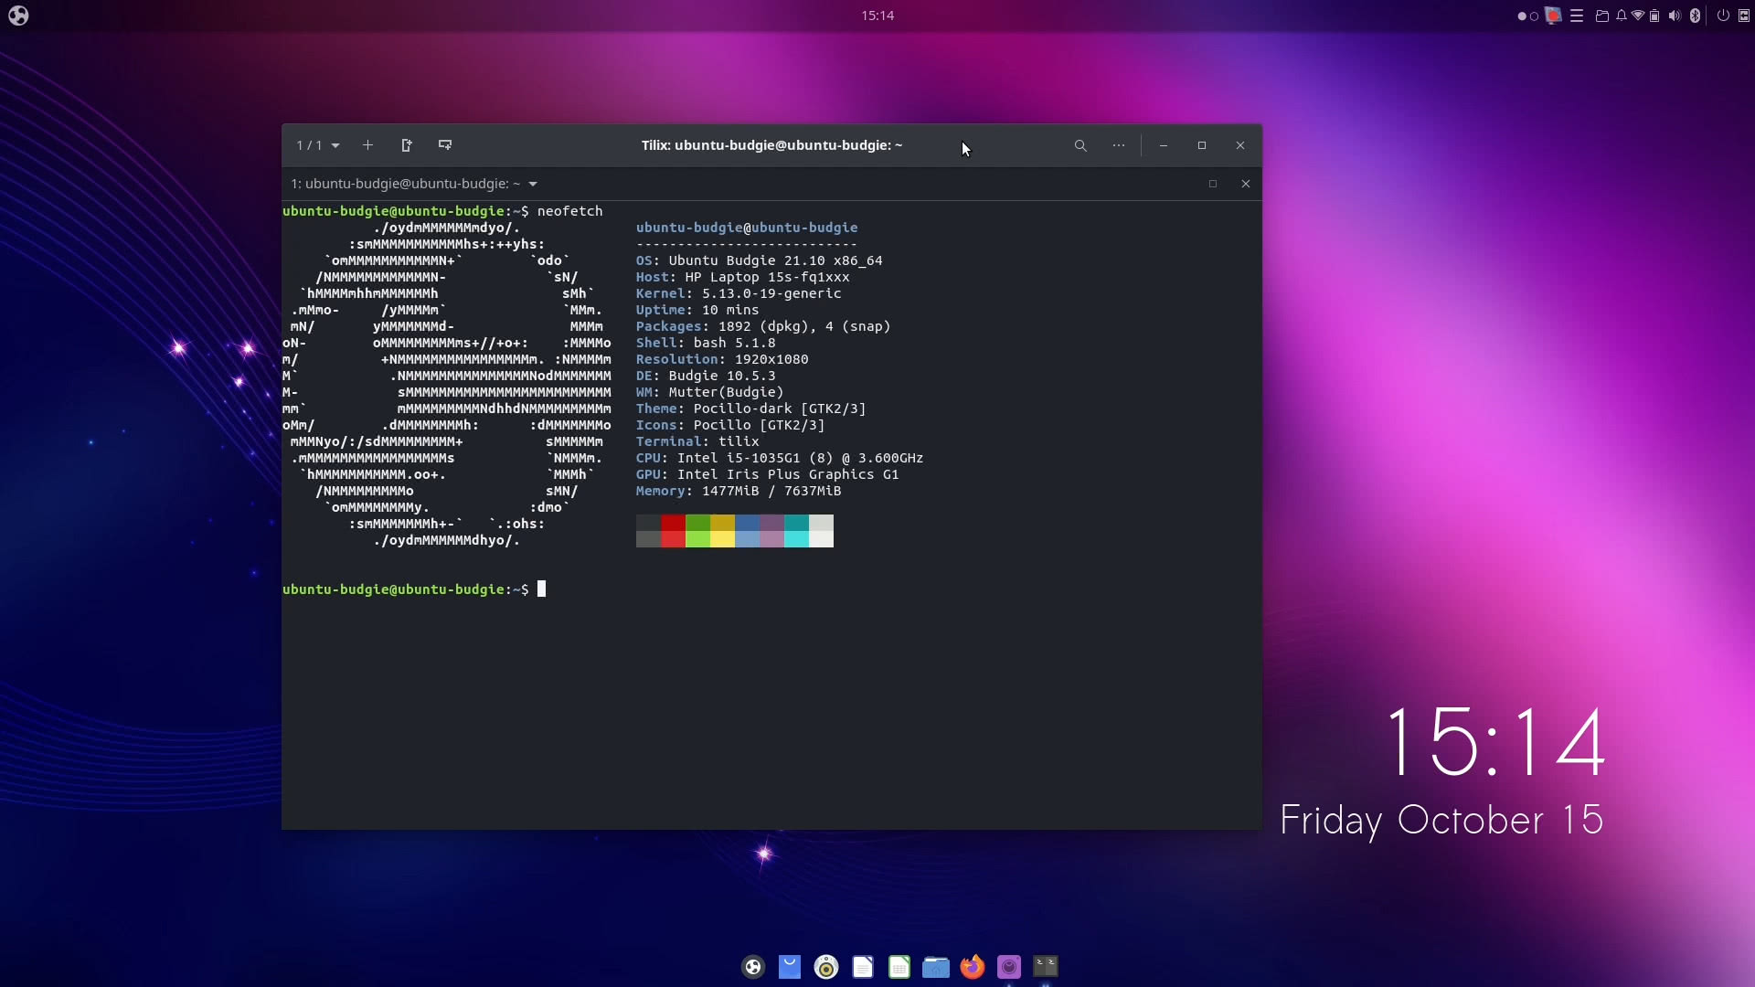Open the hamburger menu in the system tray
This screenshot has width=1755, height=987.
pos(1577,16)
